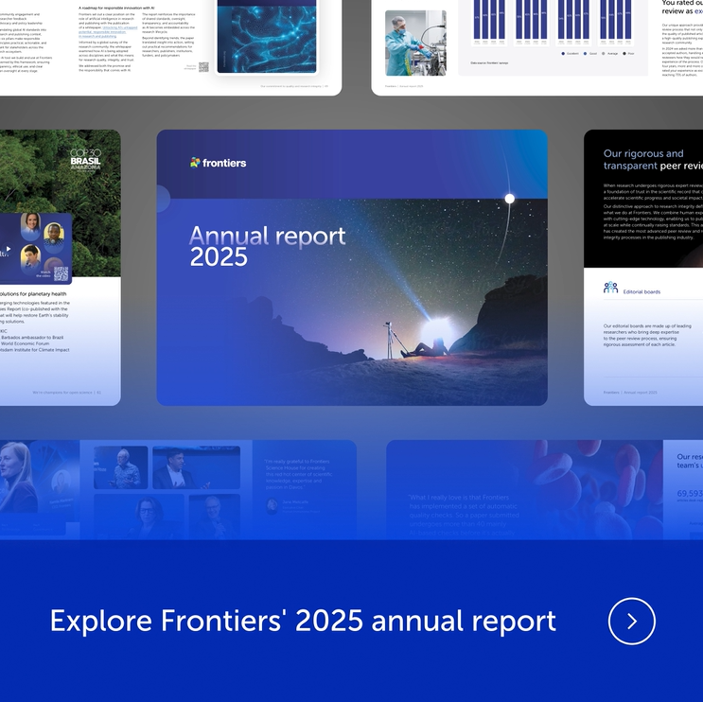Click the 'What I really love' quote text

[x=464, y=515]
